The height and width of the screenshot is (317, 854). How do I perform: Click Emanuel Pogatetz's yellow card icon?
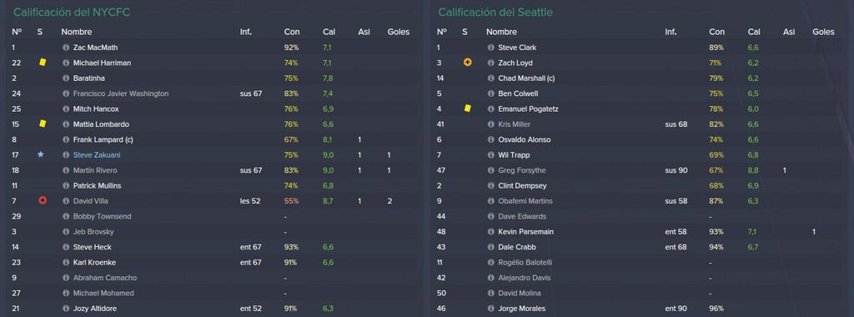click(x=467, y=109)
